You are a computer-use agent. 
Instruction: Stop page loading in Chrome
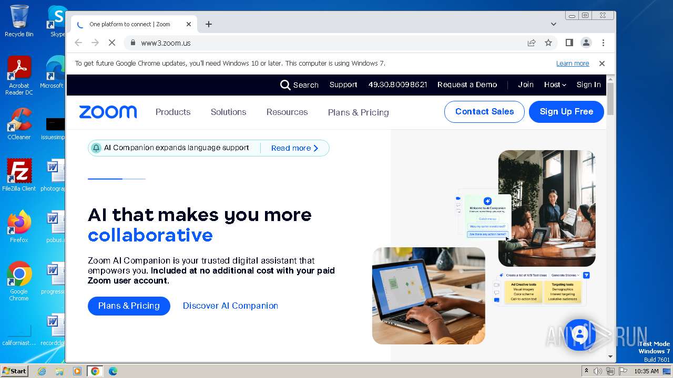[x=111, y=43]
